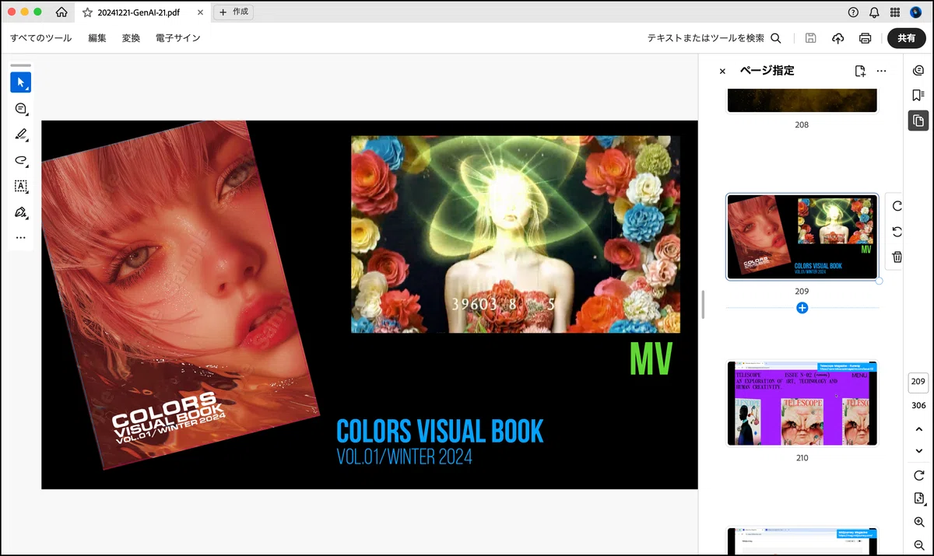Image resolution: width=934 pixels, height=556 pixels.
Task: Close the ページ指定 panel
Action: click(722, 71)
